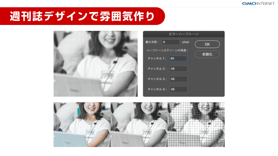Click the 週刊誌デザインで雰囲気作り heading
This screenshot has height=156, width=278.
[x=82, y=16]
